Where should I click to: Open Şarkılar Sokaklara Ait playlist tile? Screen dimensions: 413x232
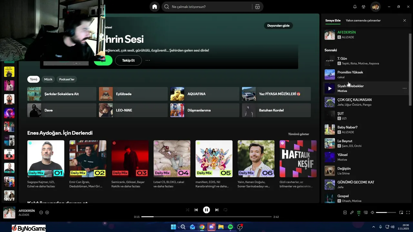[62, 94]
